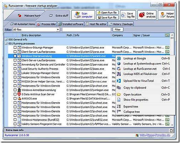Switch to Malware hunter tab

[x=26, y=15]
